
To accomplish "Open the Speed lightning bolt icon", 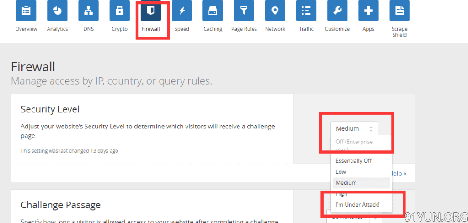I will click(x=182, y=11).
